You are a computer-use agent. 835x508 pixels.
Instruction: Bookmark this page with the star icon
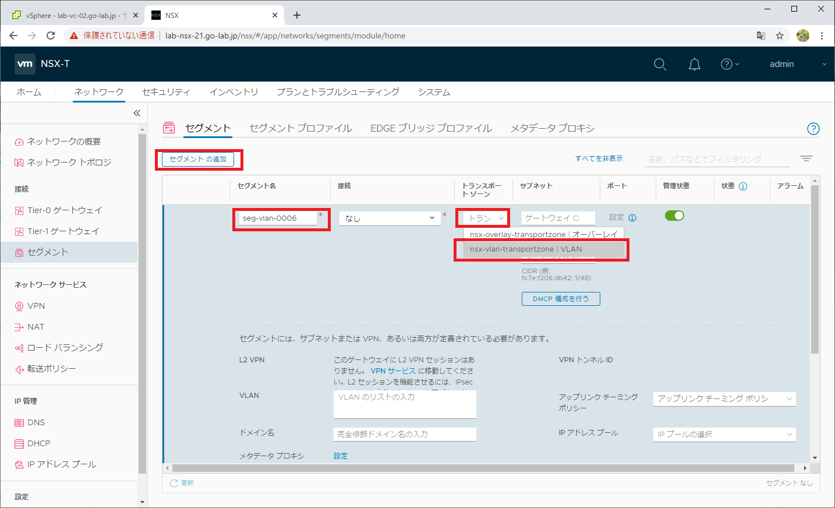point(780,36)
